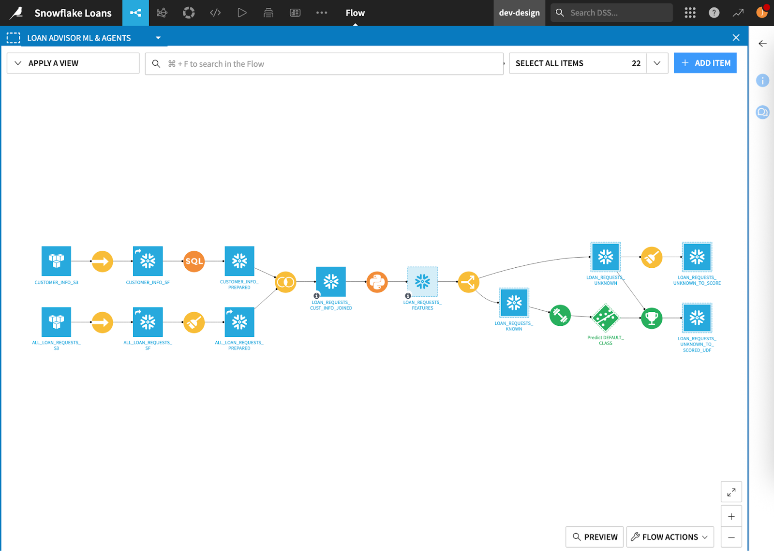Select the SQL recipe node
The image size is (774, 551).
tap(194, 261)
